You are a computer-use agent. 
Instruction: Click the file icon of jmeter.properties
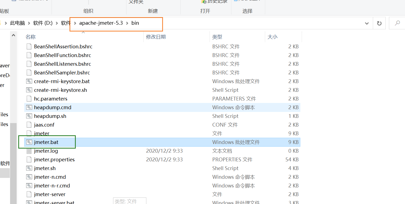point(29,159)
